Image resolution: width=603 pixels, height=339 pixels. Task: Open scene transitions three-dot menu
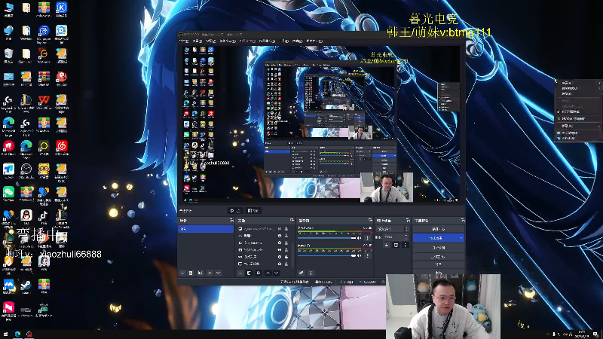pos(405,246)
